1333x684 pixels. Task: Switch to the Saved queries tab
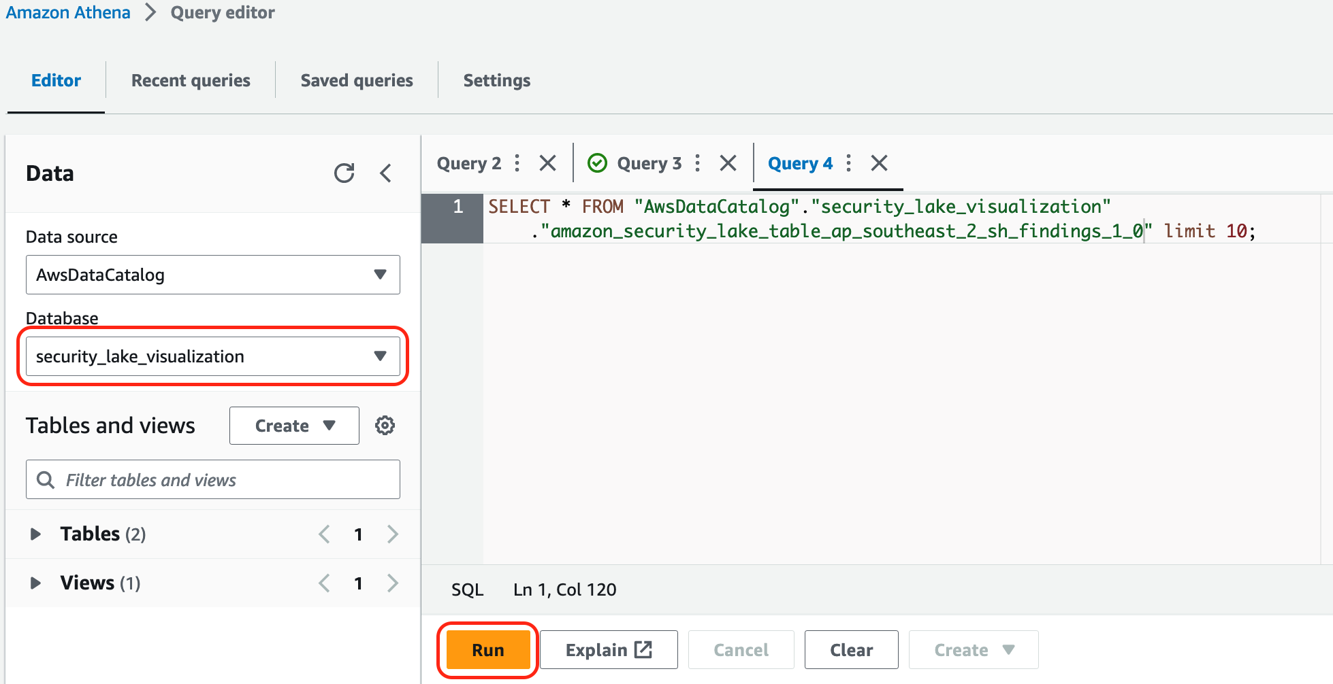click(x=356, y=80)
